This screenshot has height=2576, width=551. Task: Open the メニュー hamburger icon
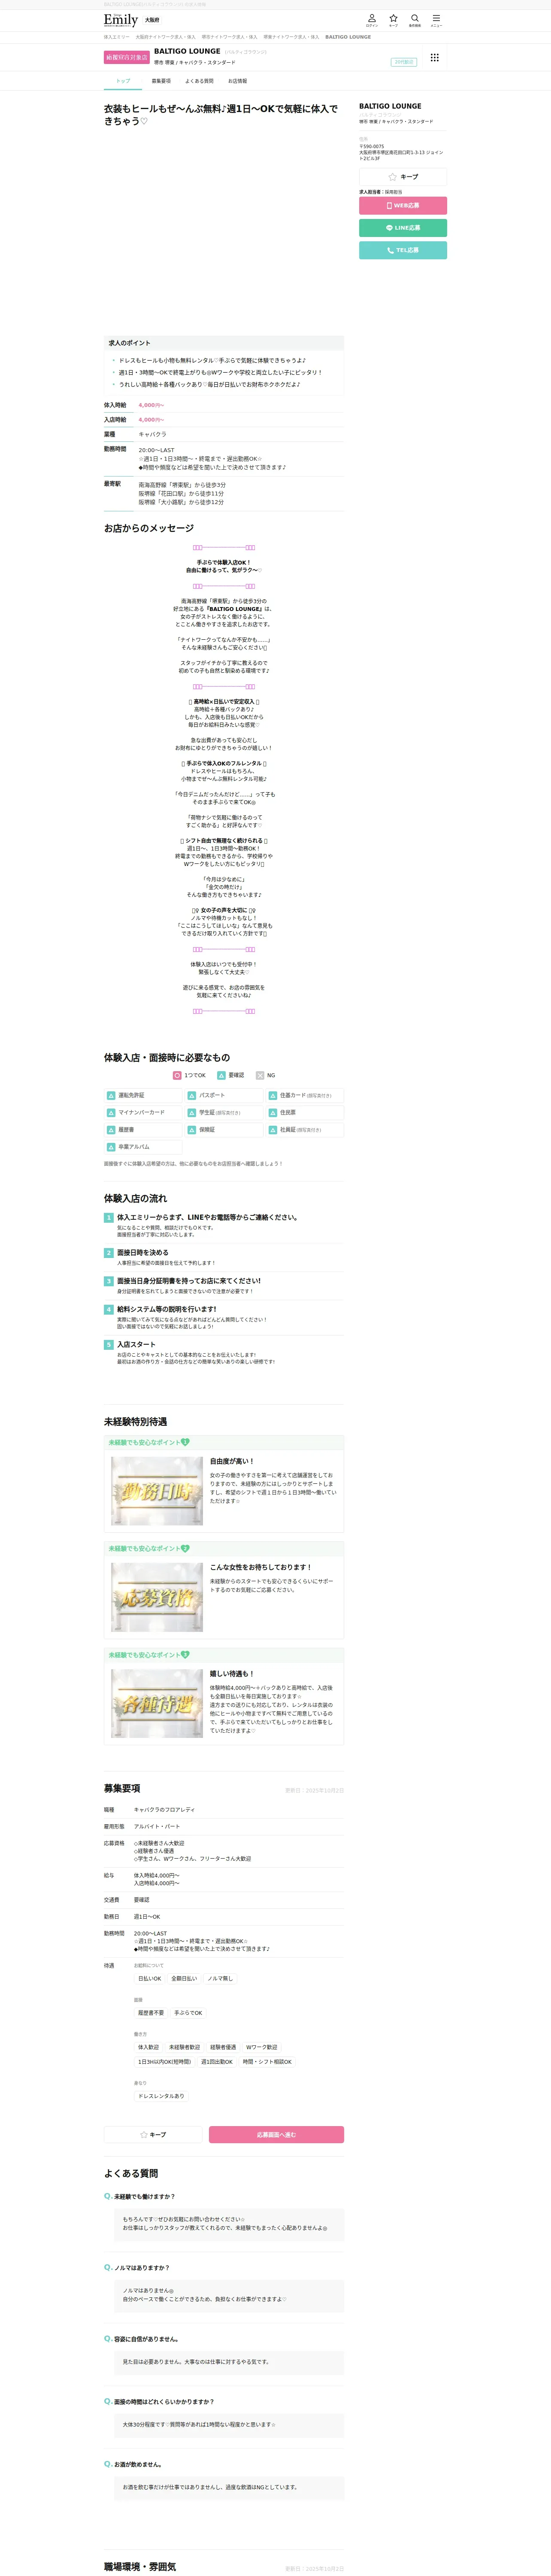click(436, 20)
